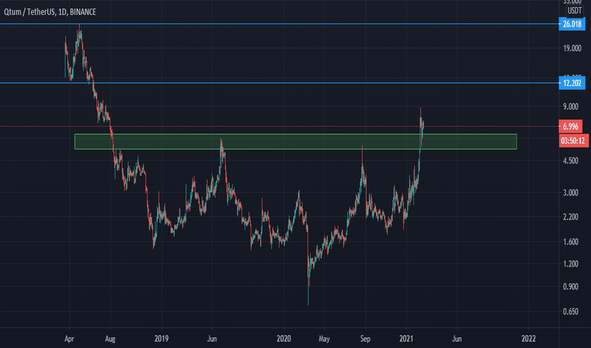
Task: Click the Qtum / TetherUS, 1D, BINANCE title
Action: point(50,12)
